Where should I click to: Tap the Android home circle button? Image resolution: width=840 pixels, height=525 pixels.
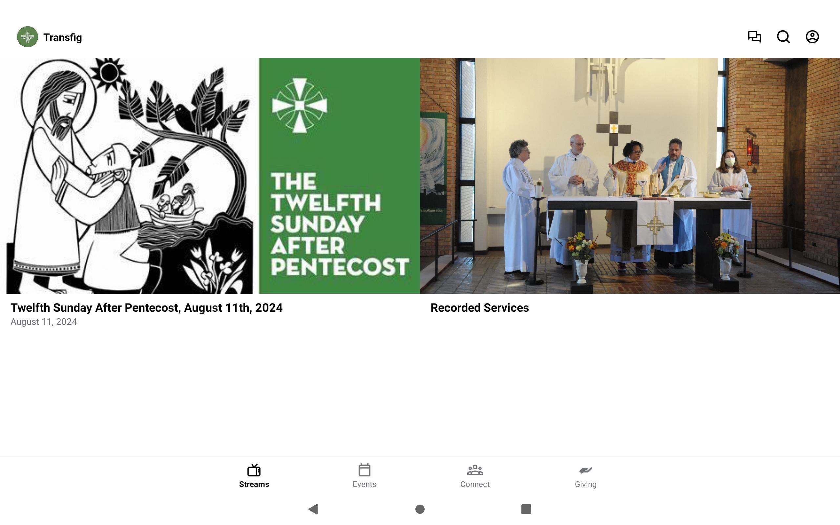[x=420, y=509]
